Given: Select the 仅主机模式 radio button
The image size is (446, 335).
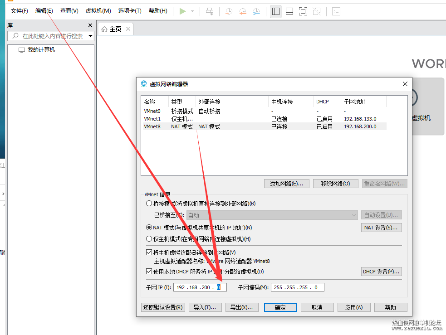Looking at the screenshot, I should 149,239.
